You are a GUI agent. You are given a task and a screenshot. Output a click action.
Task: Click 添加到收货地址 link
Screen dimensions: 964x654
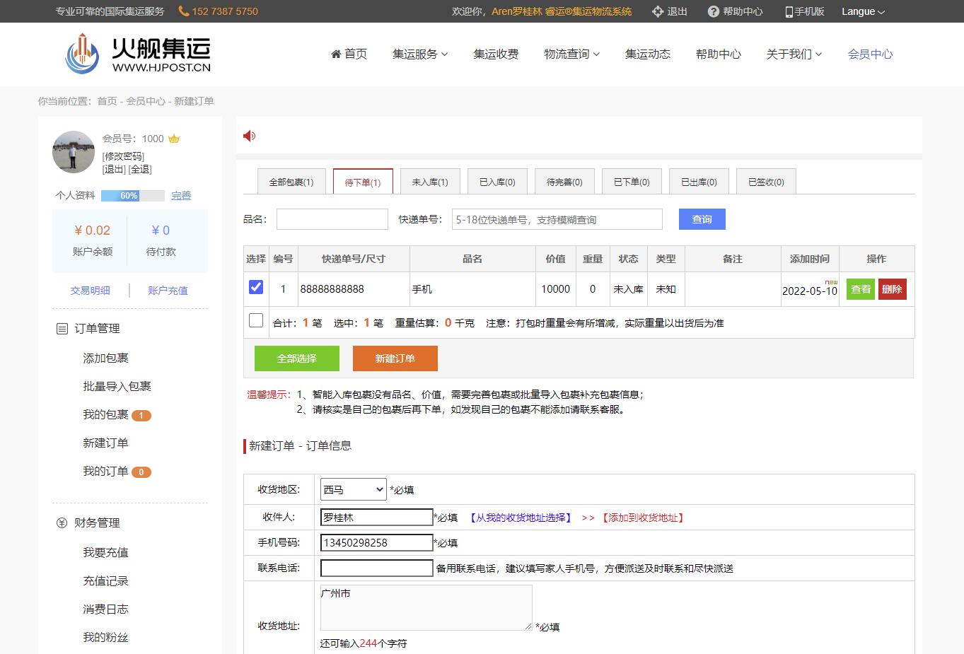(643, 518)
